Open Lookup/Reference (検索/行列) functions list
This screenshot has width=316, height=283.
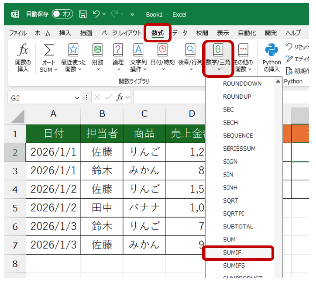tap(190, 58)
